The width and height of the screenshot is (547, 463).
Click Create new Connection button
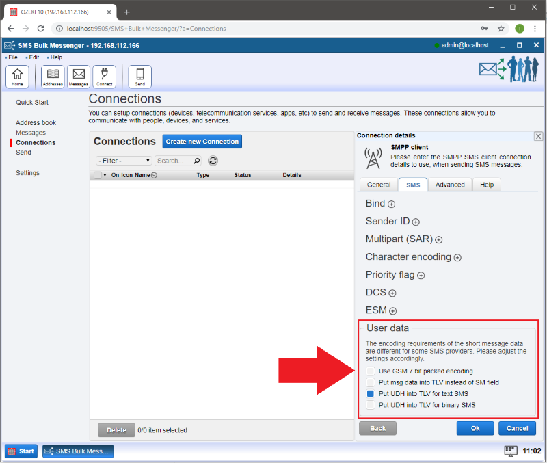202,142
